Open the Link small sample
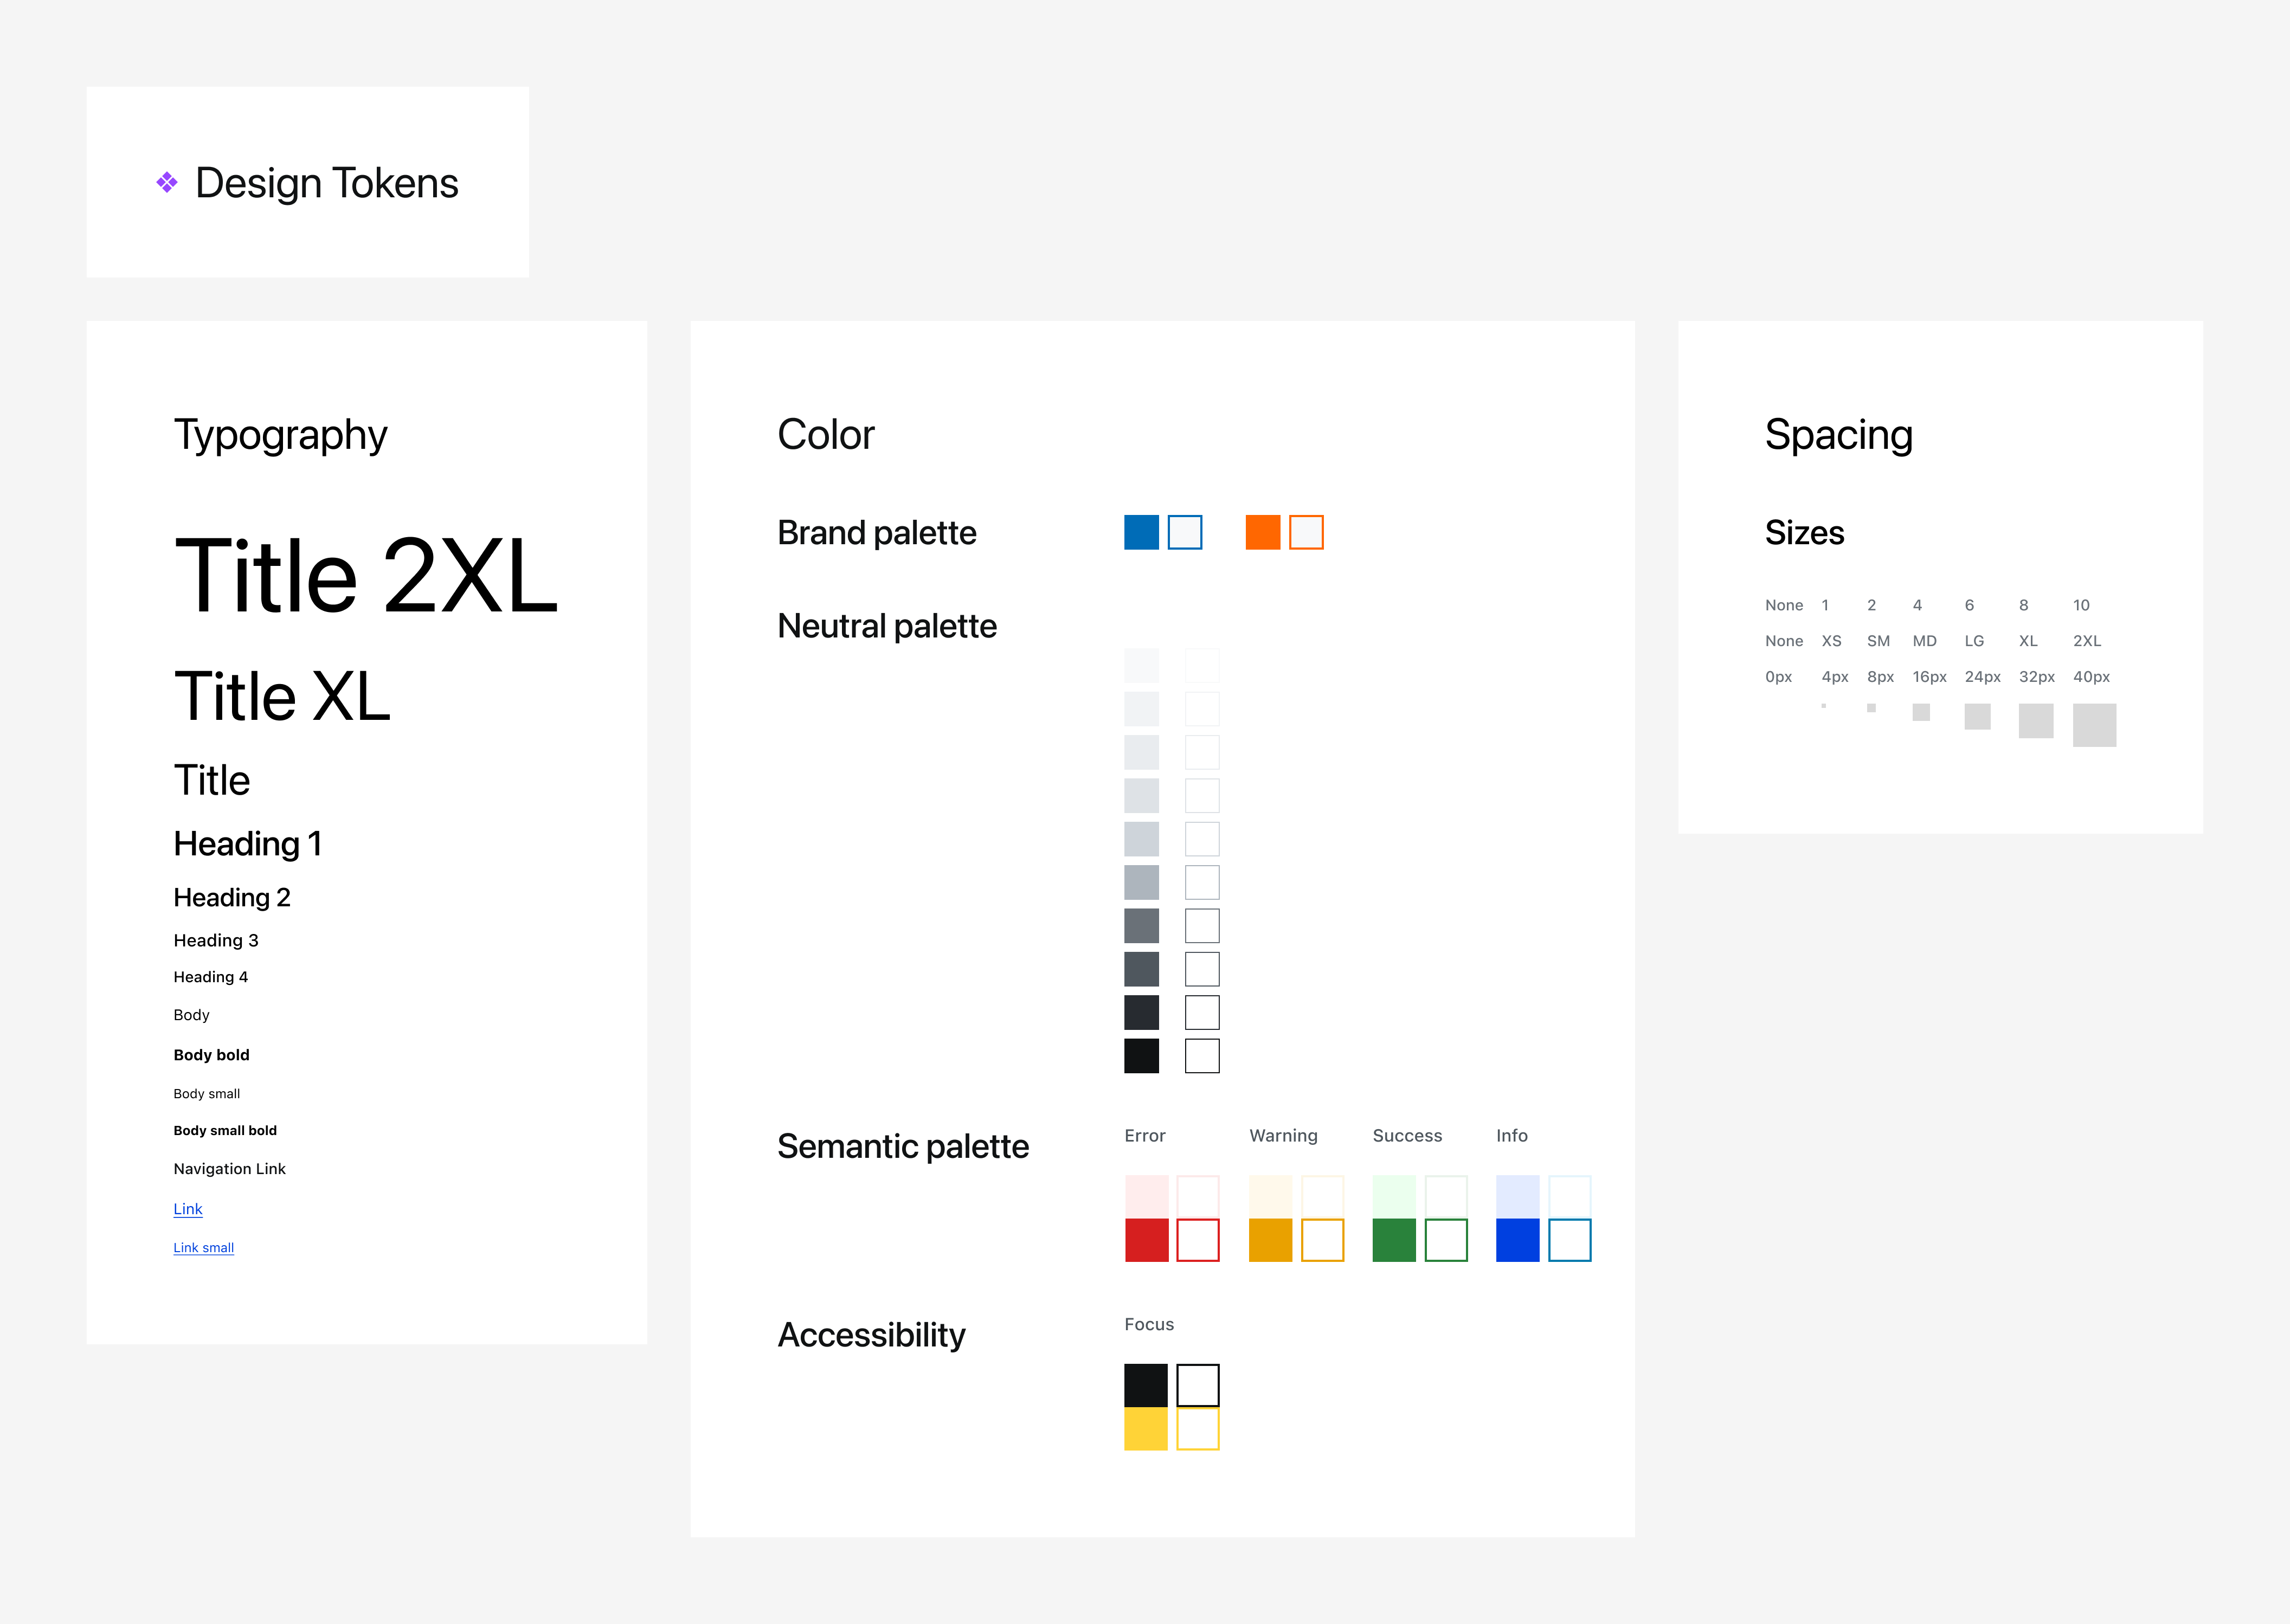This screenshot has width=2290, height=1624. pyautogui.click(x=204, y=1248)
